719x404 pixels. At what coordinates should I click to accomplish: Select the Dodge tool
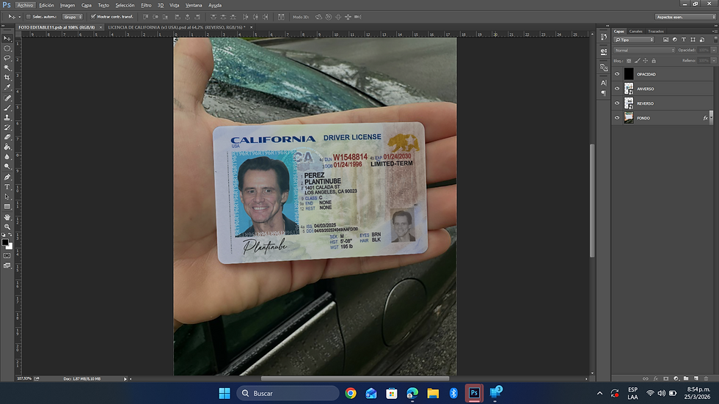pyautogui.click(x=7, y=166)
